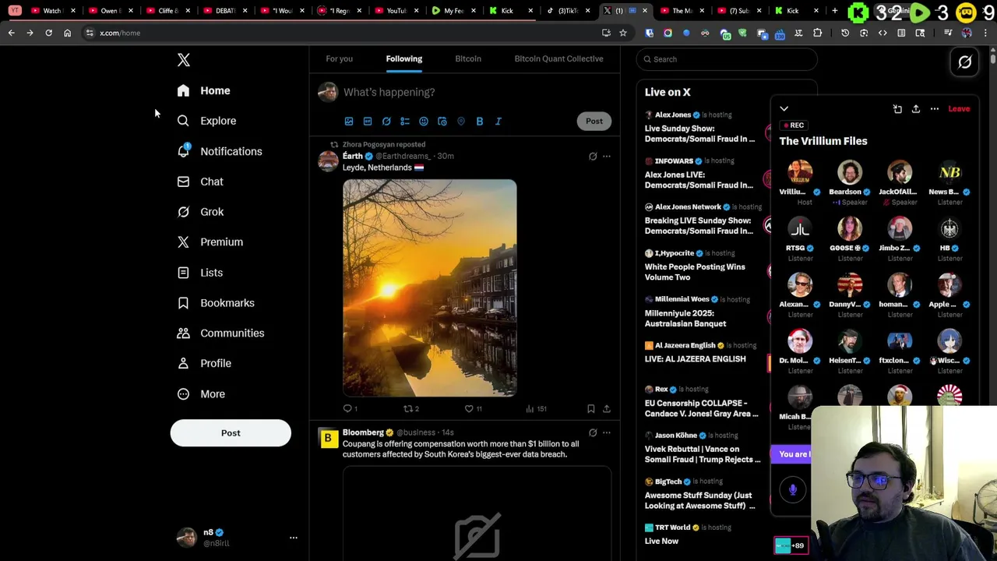
Task: Open the Leyde sunset canal photo
Action: (430, 288)
